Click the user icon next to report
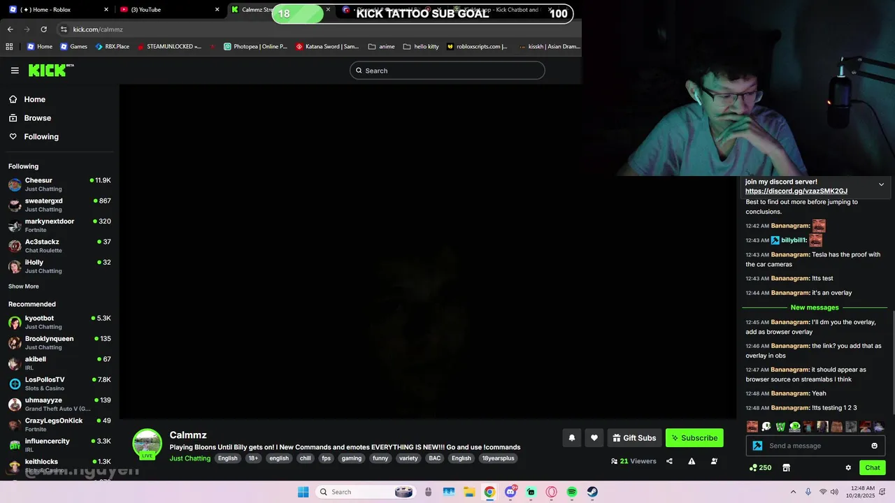The image size is (895, 503). [x=714, y=461]
